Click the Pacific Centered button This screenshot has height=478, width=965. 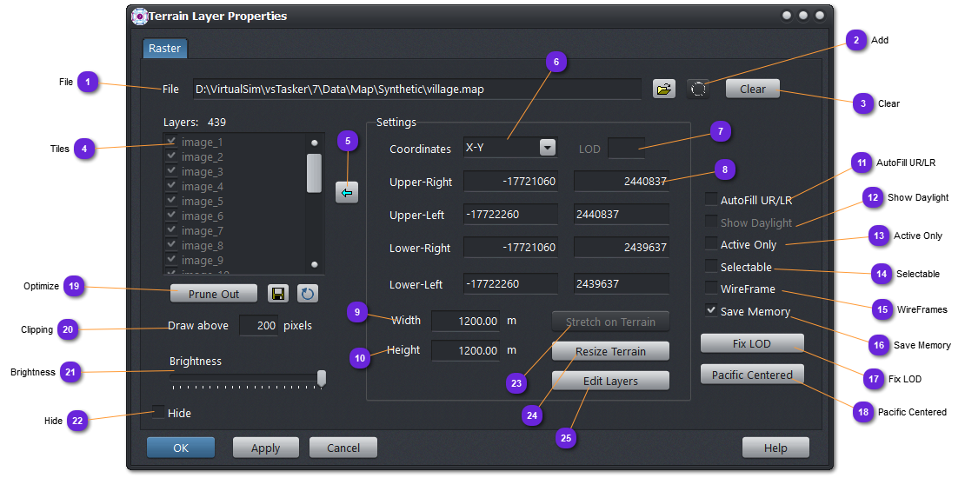point(752,375)
